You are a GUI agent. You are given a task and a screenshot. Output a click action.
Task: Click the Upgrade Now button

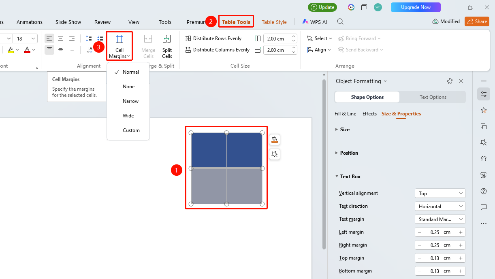tap(416, 7)
